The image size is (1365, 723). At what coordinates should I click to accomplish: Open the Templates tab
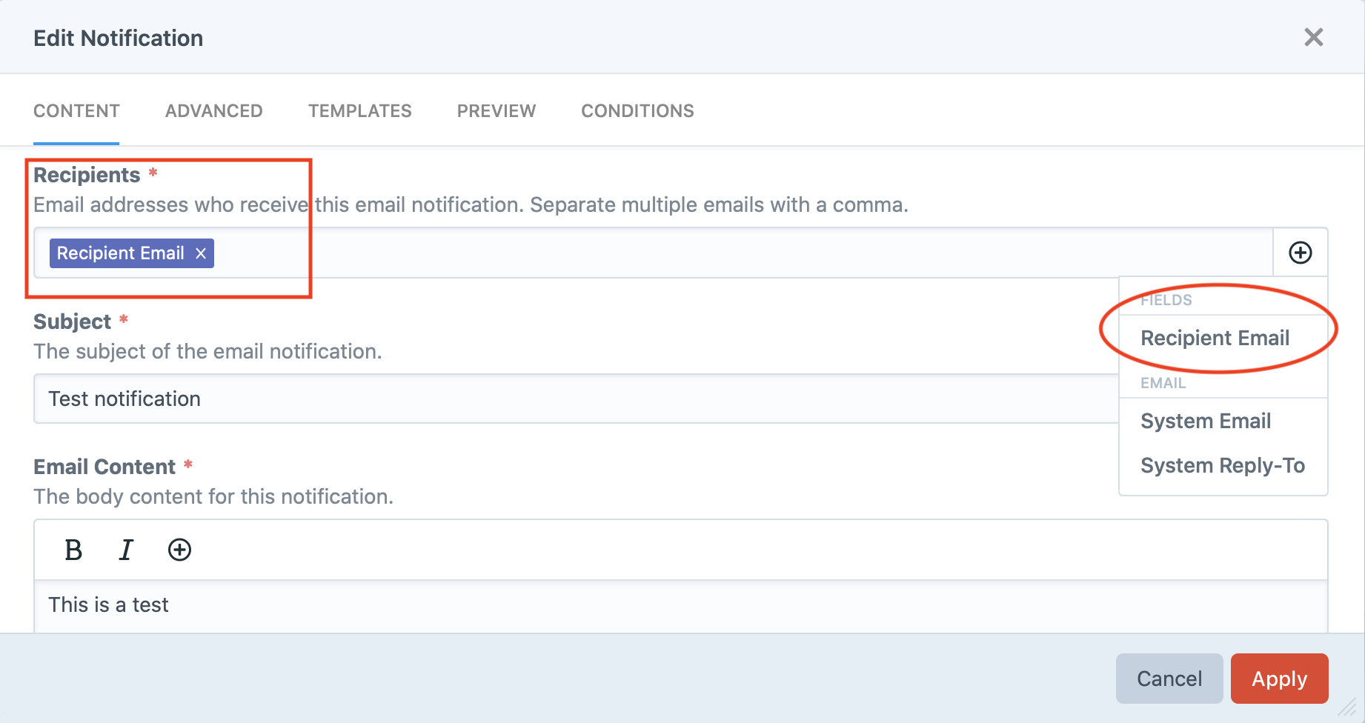point(359,110)
